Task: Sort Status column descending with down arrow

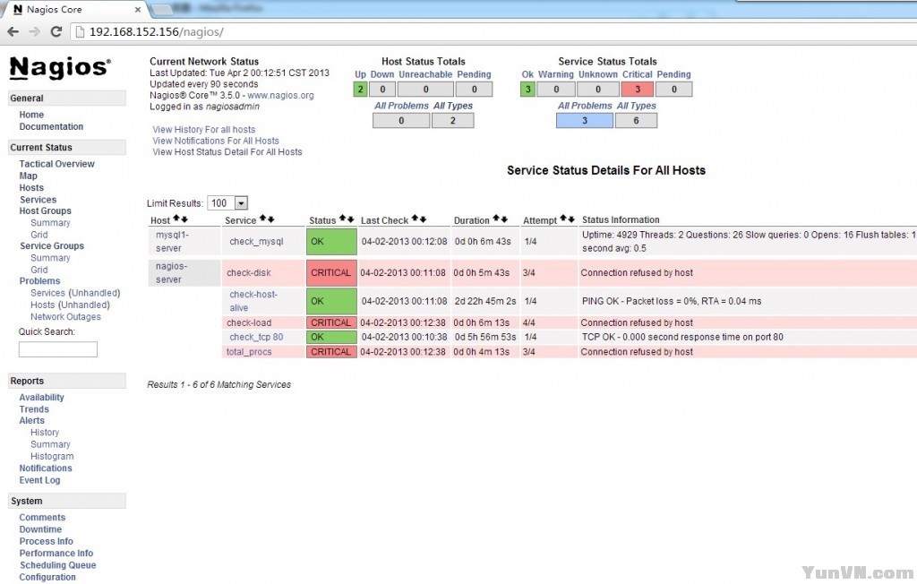Action: pyautogui.click(x=350, y=219)
